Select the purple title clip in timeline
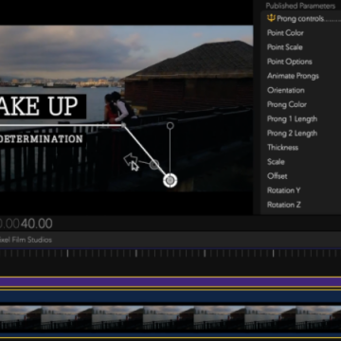Viewport: 341px width, 341px height. click(x=170, y=281)
